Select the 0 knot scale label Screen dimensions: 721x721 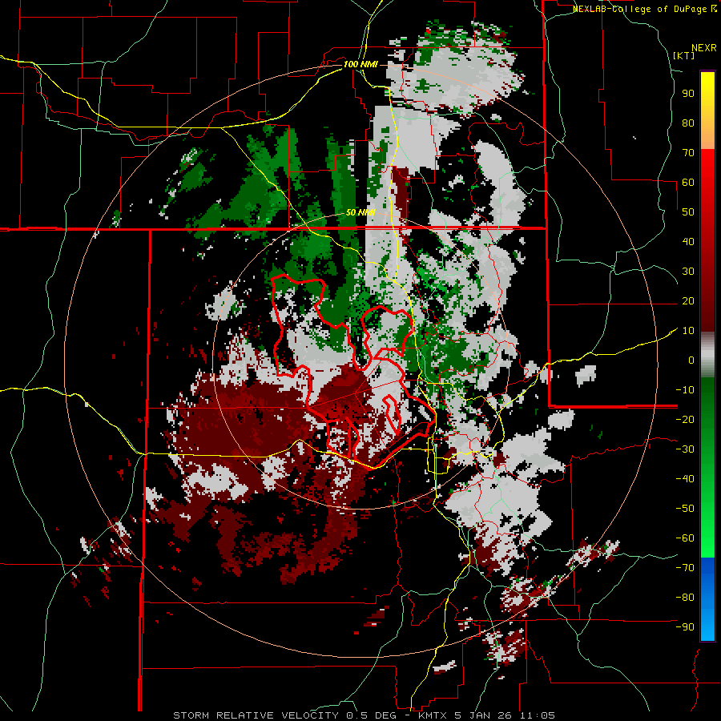click(691, 360)
